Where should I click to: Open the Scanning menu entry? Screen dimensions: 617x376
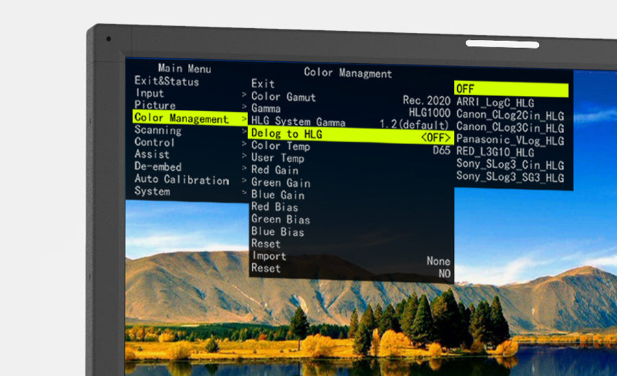[x=158, y=130]
